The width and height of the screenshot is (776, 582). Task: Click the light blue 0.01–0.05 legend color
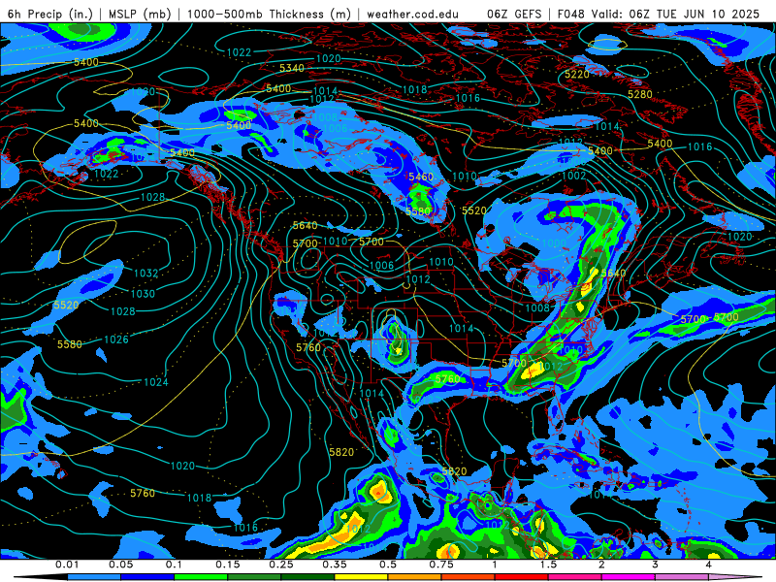(94, 577)
